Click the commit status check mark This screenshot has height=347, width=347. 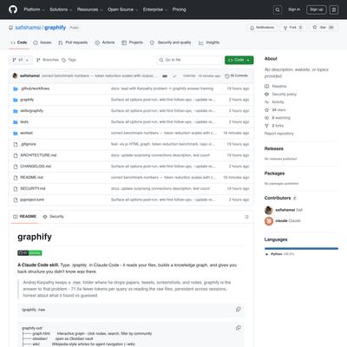(x=174, y=76)
